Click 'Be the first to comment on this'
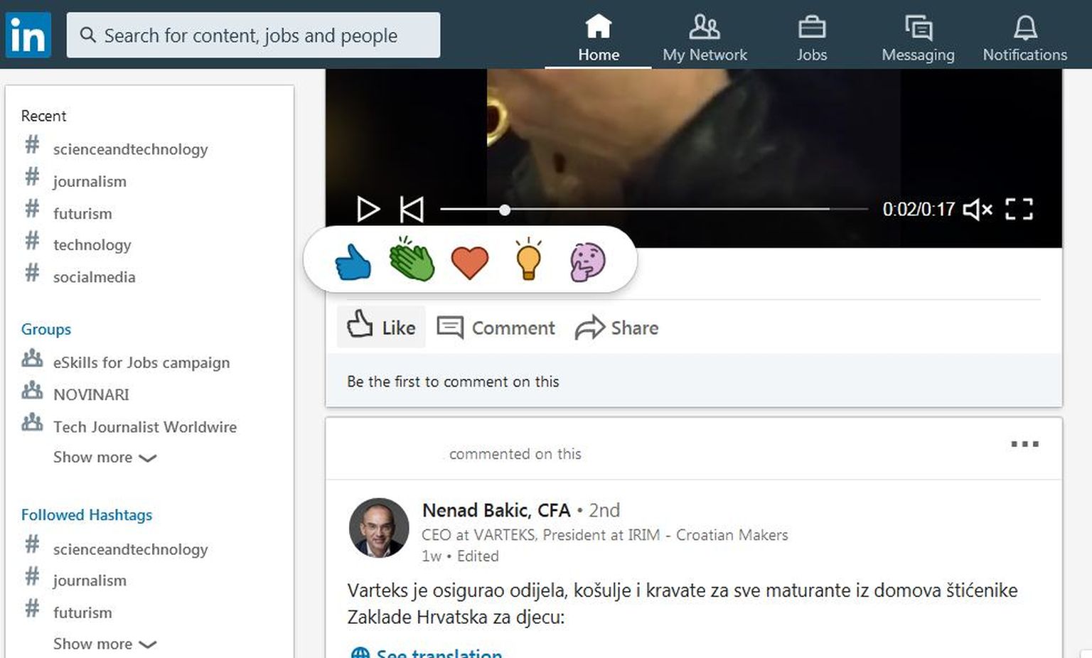 pos(453,382)
